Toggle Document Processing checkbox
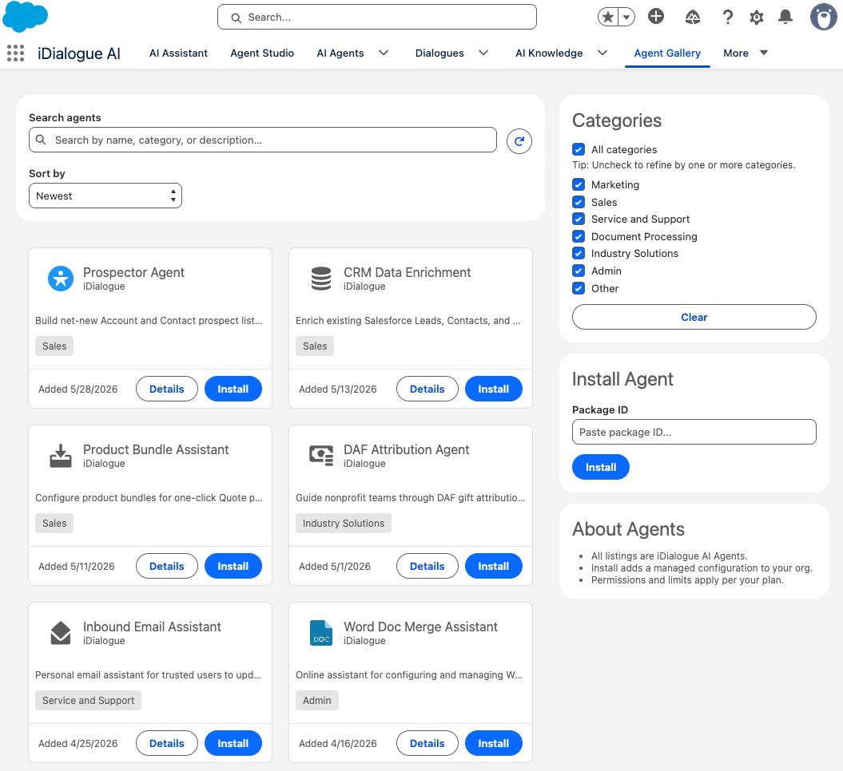The width and height of the screenshot is (843, 771). (579, 236)
